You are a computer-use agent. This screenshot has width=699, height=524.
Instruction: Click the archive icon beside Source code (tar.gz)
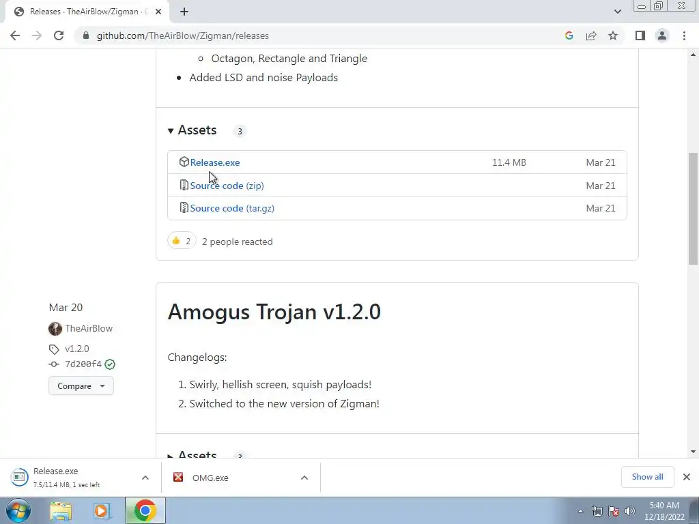click(184, 207)
